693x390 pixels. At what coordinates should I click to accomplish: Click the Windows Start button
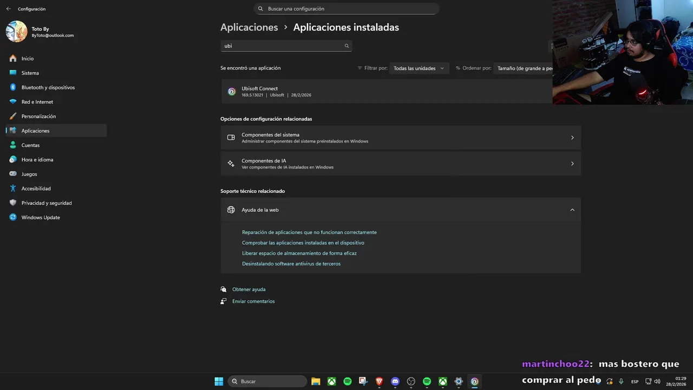pos(219,381)
